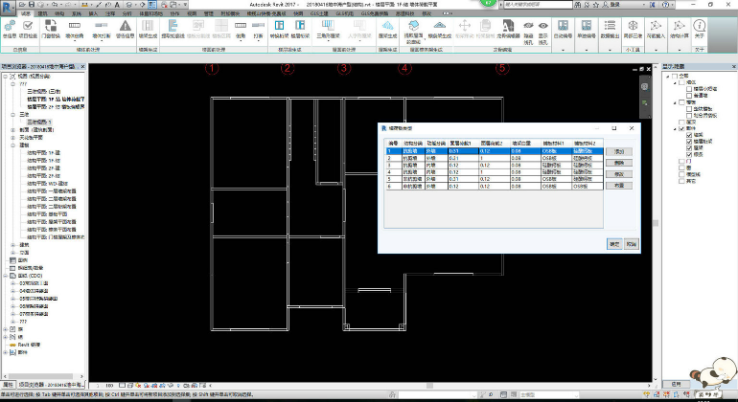Image resolution: width=738 pixels, height=402 pixels.
Task: Click the blue outline extraction ribbon icon
Action: 173,26
